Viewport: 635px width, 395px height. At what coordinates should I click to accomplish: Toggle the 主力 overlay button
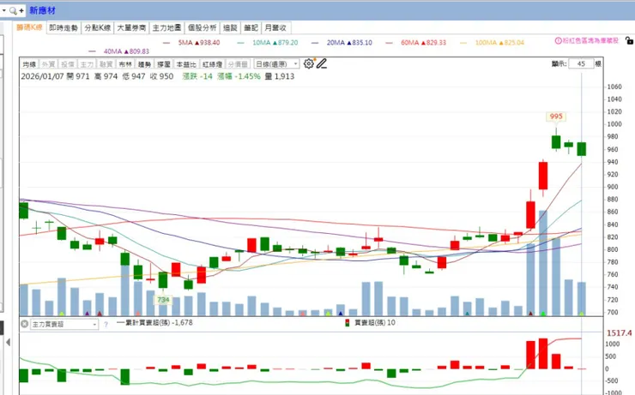click(87, 64)
